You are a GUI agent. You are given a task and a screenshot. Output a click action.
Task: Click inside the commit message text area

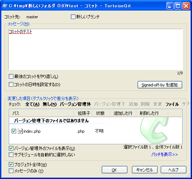pyautogui.click(x=95, y=49)
